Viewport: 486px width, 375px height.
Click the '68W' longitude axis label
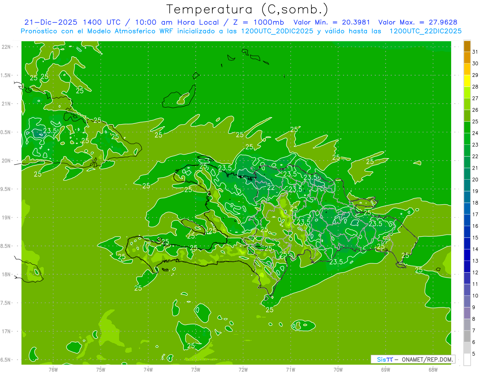click(x=433, y=369)
